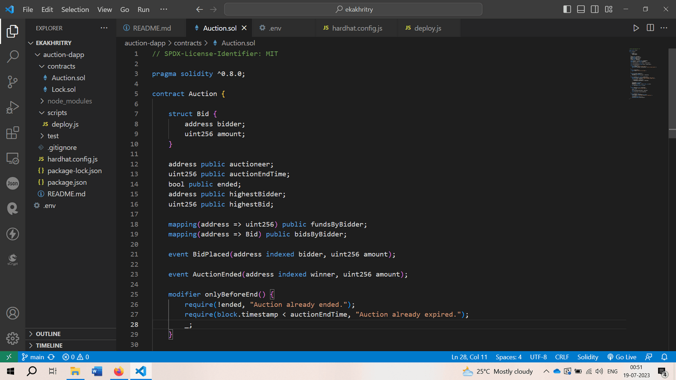Run the file with the play icon

[x=636, y=28]
